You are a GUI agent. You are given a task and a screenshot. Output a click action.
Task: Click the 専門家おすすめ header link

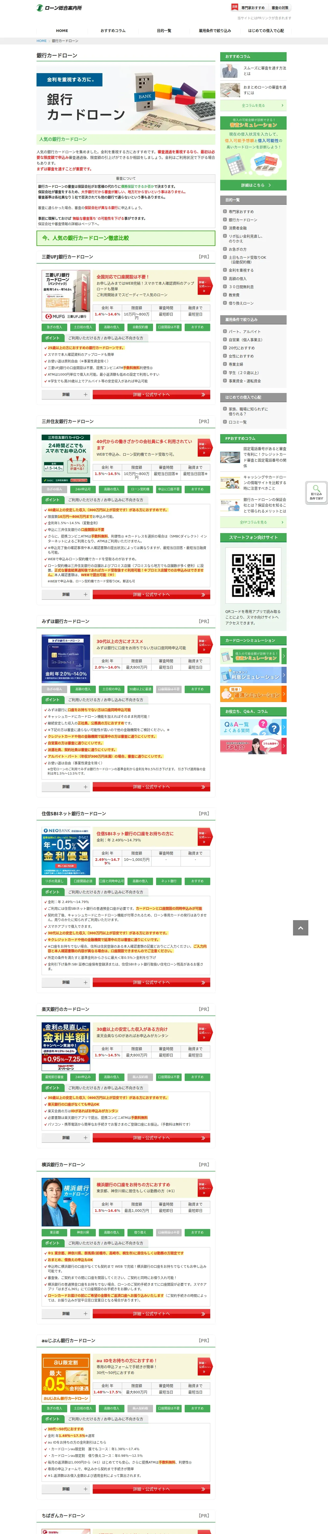(253, 8)
